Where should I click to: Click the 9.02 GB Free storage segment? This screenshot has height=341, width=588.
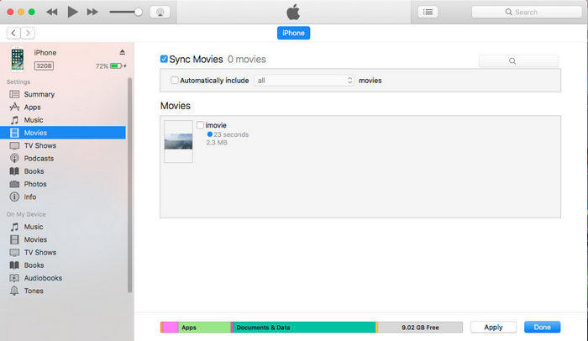[x=420, y=327]
